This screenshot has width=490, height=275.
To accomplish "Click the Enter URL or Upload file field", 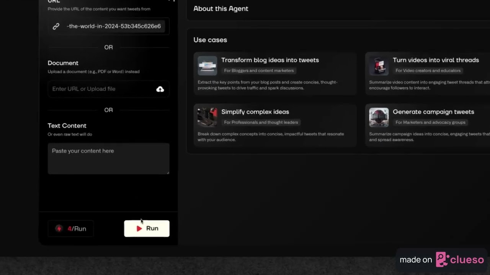I will 109,89.
